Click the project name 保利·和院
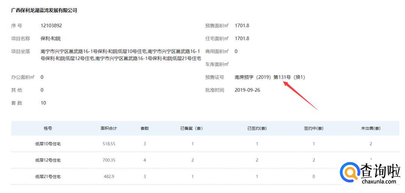405x193 pixels. point(51,39)
